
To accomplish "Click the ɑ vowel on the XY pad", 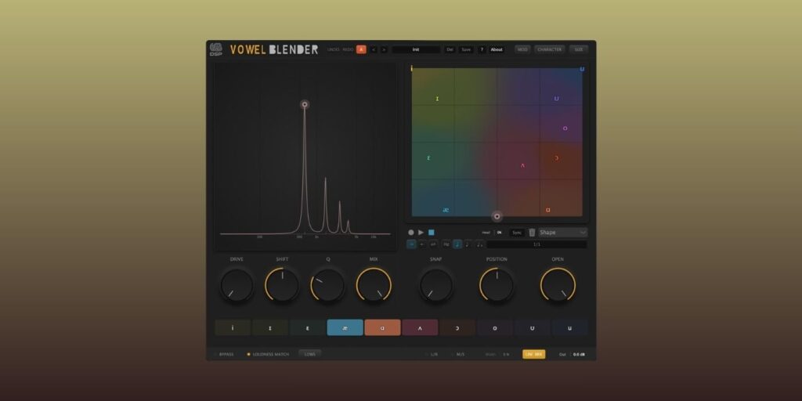I will click(547, 210).
